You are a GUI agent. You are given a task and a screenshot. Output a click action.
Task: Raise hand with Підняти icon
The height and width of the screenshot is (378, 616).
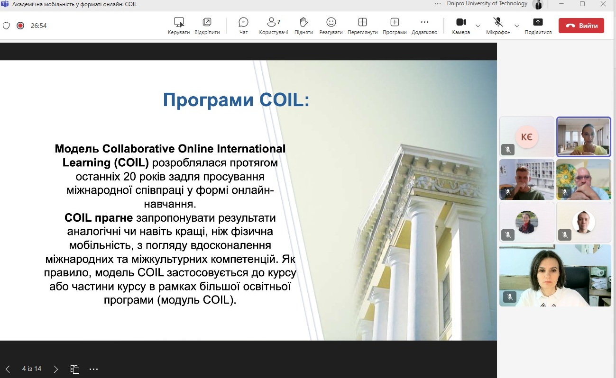303,26
